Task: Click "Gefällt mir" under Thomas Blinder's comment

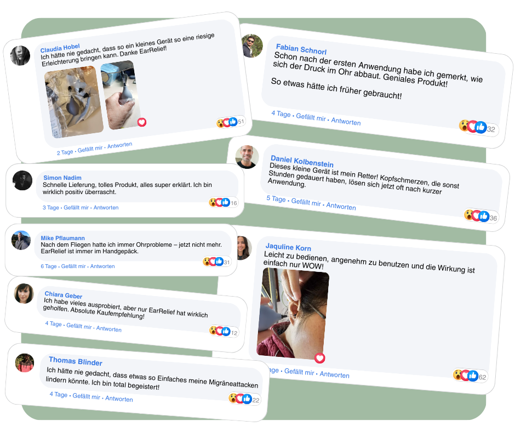Action: tap(86, 396)
